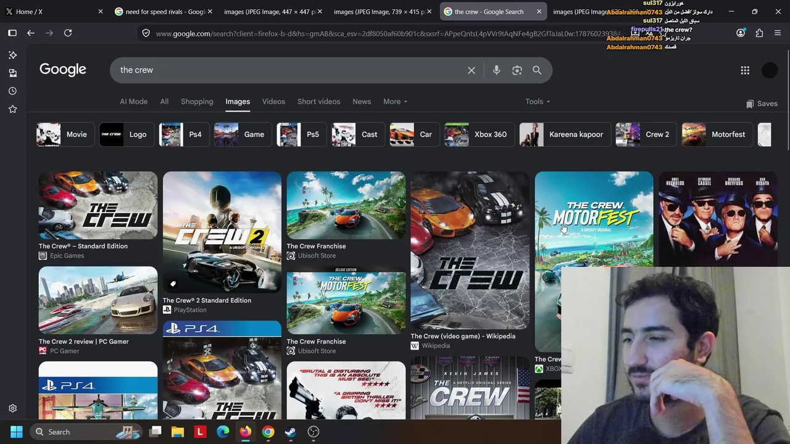Click 'The Crew (video game) - Wikipedia' caption
The width and height of the screenshot is (790, 444).
(x=463, y=336)
